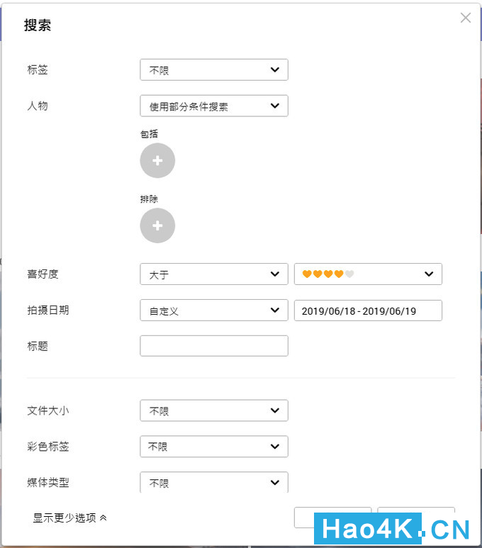Open the 文件大小 dropdown
Screen dimensions: 482x548
[214, 410]
